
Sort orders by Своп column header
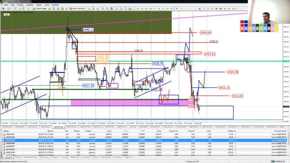(209, 131)
